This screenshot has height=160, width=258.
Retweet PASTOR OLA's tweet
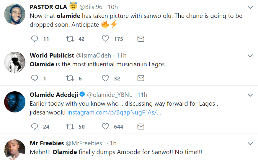[x=70, y=39]
